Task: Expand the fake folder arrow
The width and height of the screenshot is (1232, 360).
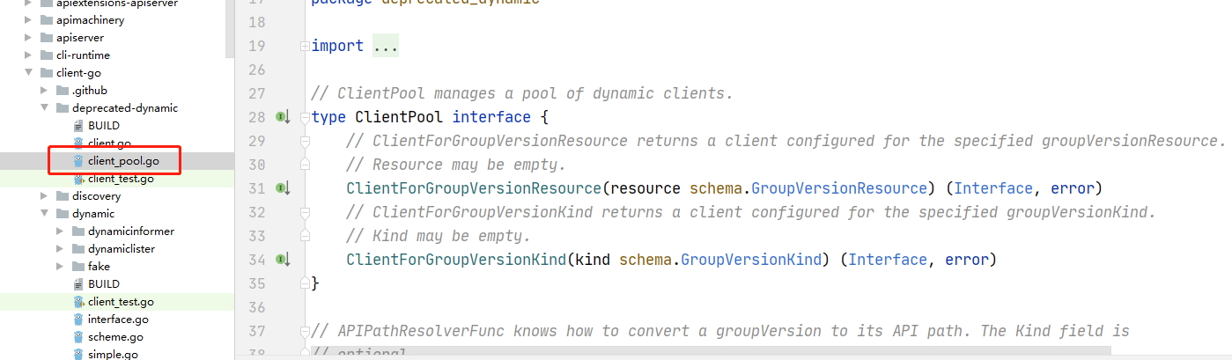Action: point(60,267)
